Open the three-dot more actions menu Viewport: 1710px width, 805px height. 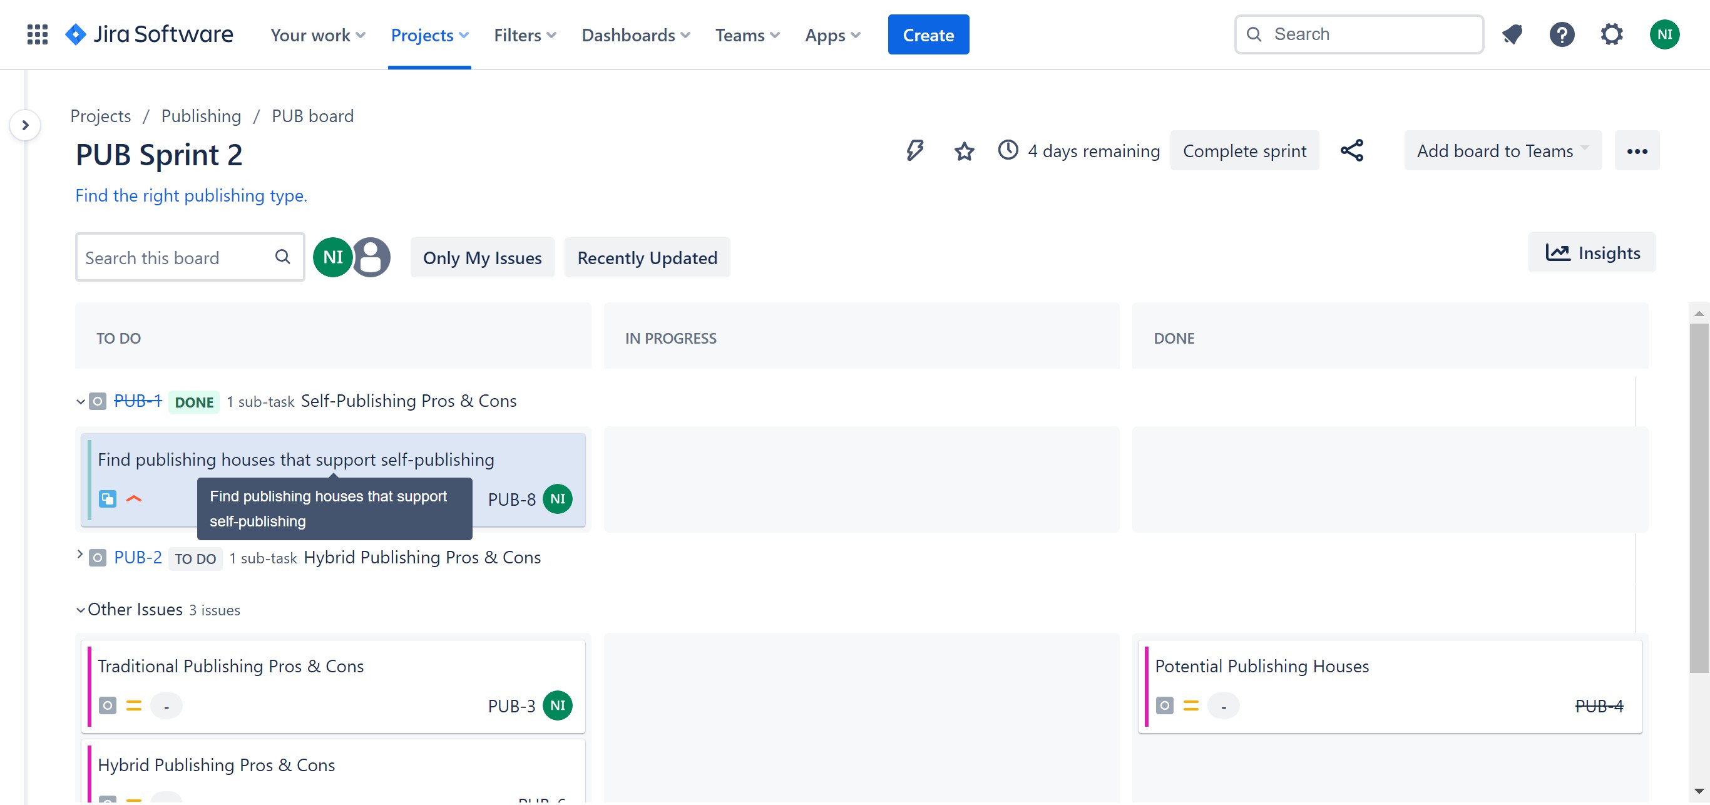pyautogui.click(x=1636, y=151)
